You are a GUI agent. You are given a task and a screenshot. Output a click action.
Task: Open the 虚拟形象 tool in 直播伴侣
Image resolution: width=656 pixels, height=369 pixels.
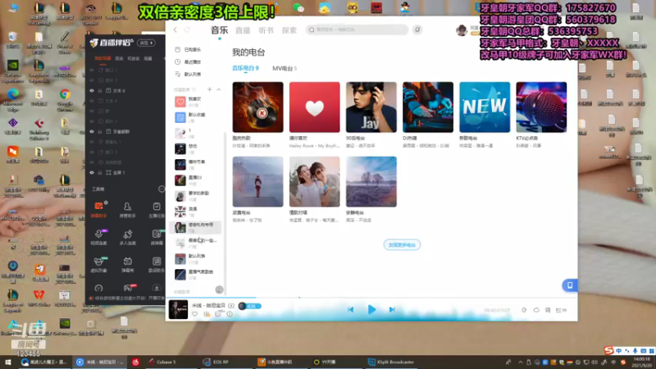tap(98, 264)
